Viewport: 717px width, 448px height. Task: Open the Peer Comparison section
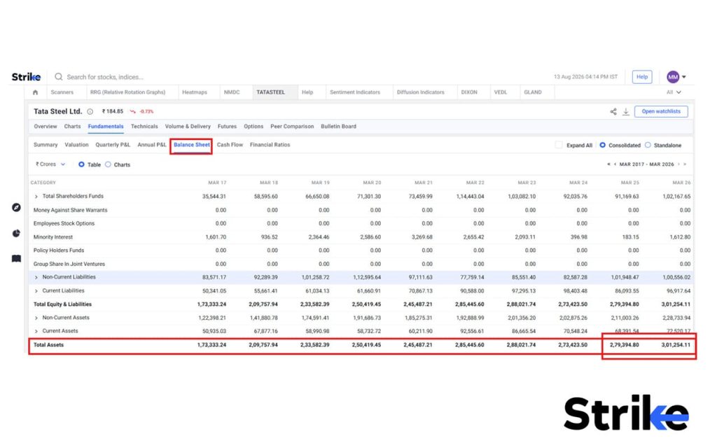tap(292, 127)
